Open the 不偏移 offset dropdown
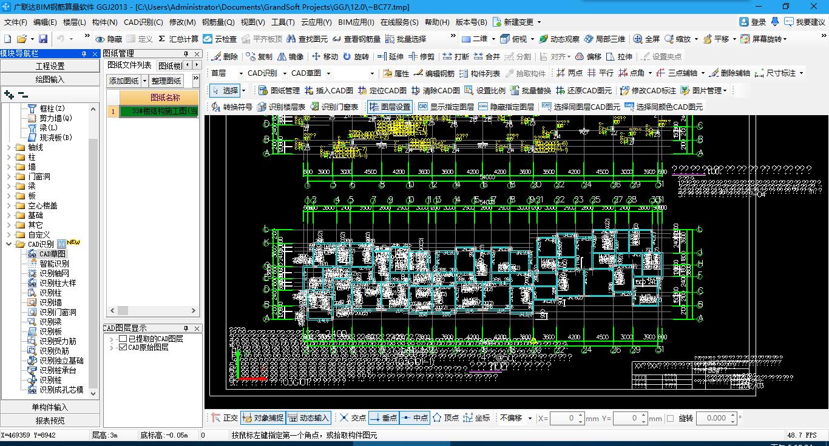829x446 pixels. tap(530, 418)
